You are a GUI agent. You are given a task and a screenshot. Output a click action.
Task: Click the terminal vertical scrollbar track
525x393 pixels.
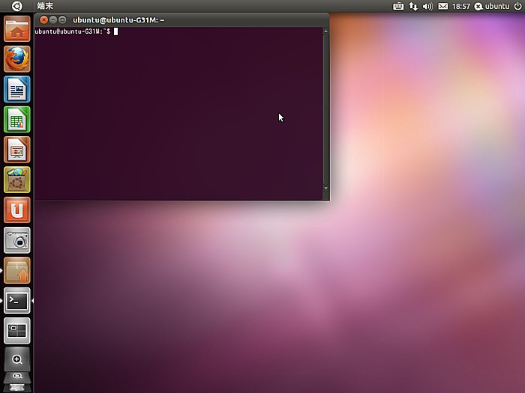point(325,109)
